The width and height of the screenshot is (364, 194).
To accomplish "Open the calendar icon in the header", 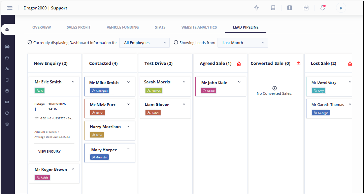I will pyautogui.click(x=306, y=8).
